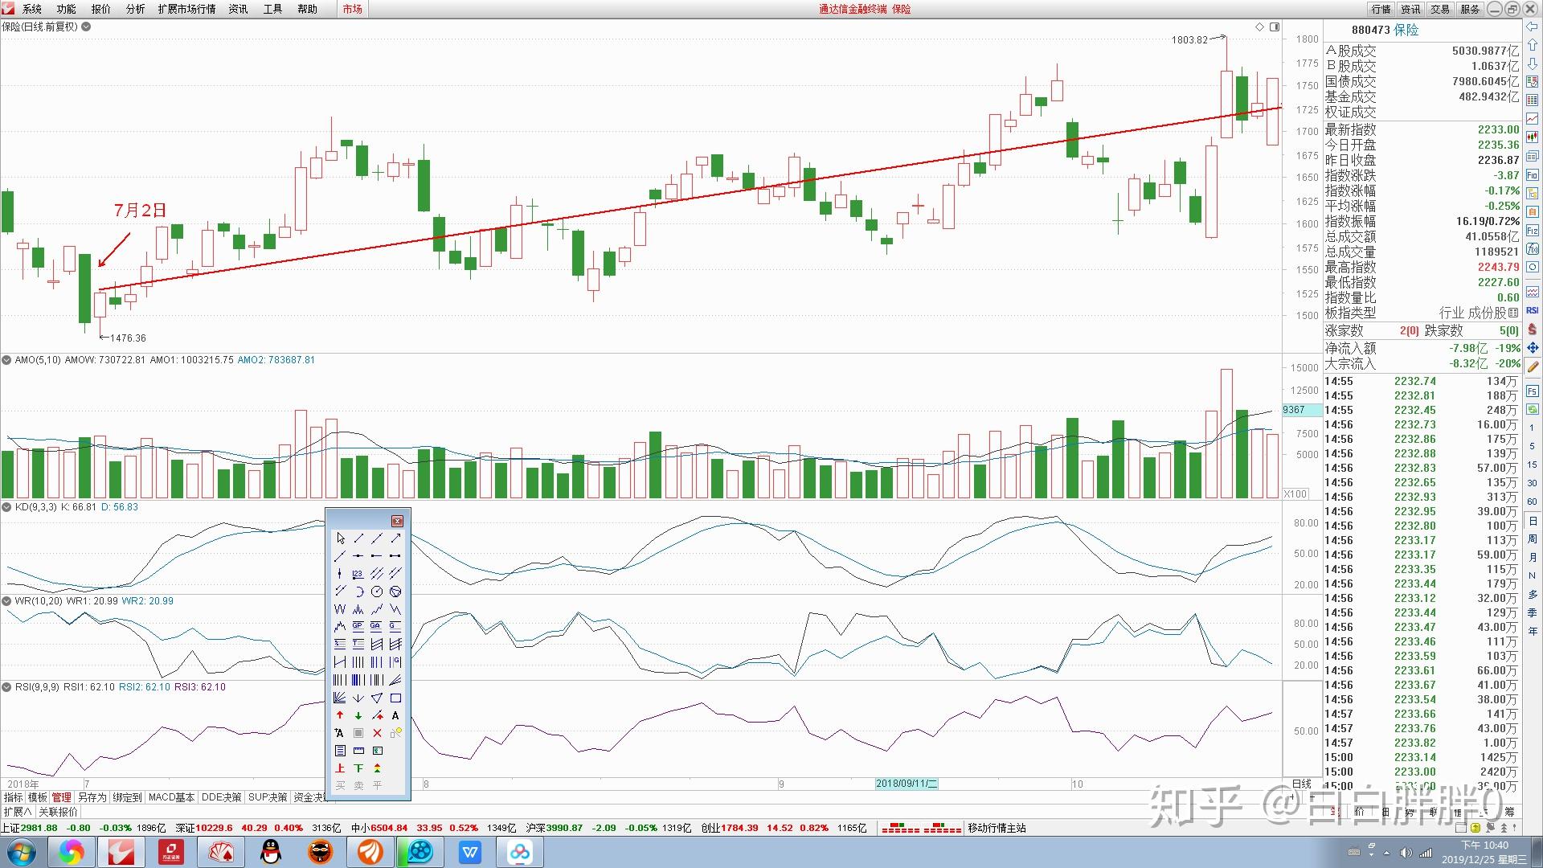This screenshot has height=868, width=1543.
Task: Click the RSI icon in right sidebar
Action: (x=1533, y=309)
